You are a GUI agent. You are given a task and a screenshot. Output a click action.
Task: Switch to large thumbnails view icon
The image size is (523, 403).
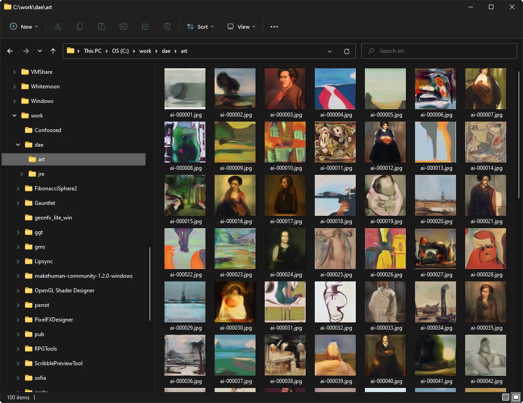coord(516,397)
